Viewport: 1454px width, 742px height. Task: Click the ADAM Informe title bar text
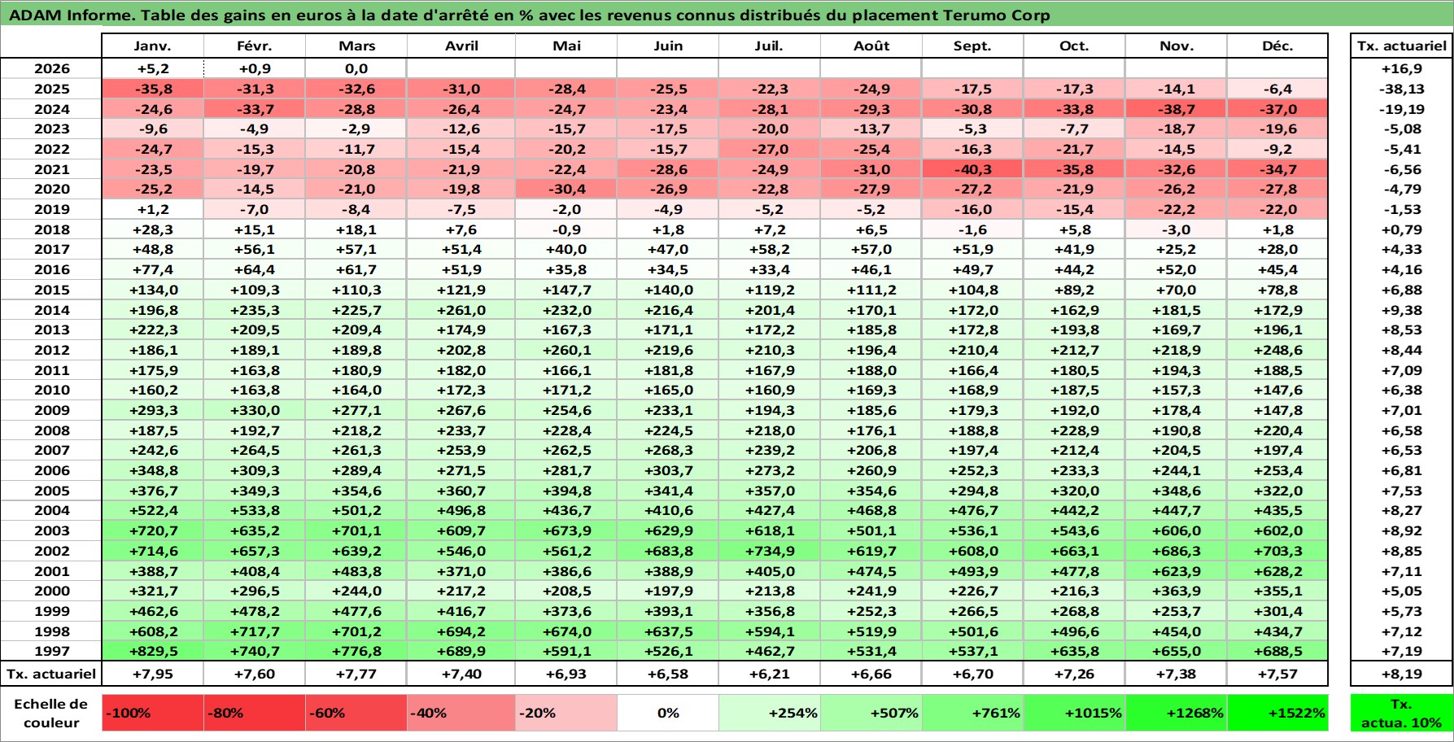pos(529,15)
